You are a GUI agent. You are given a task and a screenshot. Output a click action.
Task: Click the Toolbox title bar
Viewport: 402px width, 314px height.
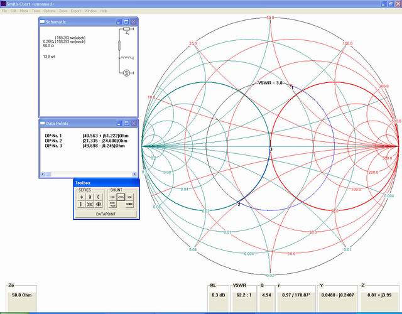point(106,183)
